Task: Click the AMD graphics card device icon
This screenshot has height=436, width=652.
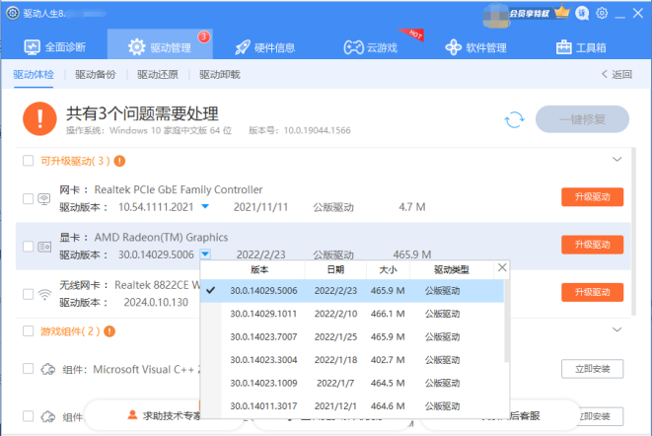Action: point(44,247)
